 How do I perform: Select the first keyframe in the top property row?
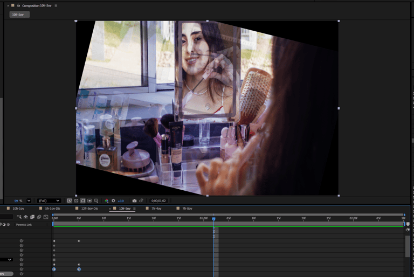(54, 241)
